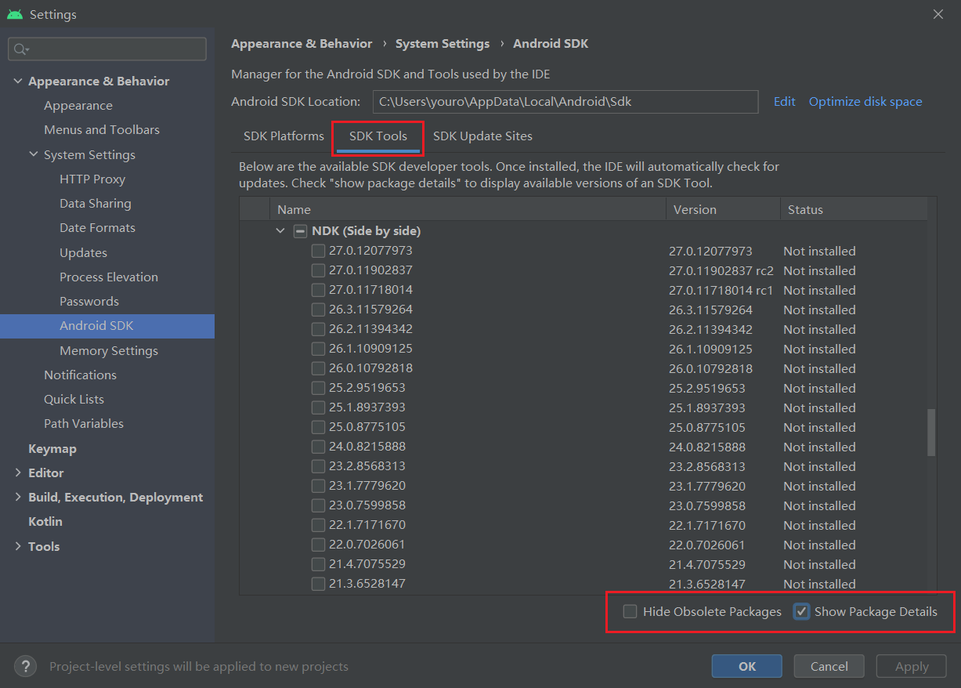Click version cell 27.0.11718014 rc1
The width and height of the screenshot is (961, 688).
point(721,291)
